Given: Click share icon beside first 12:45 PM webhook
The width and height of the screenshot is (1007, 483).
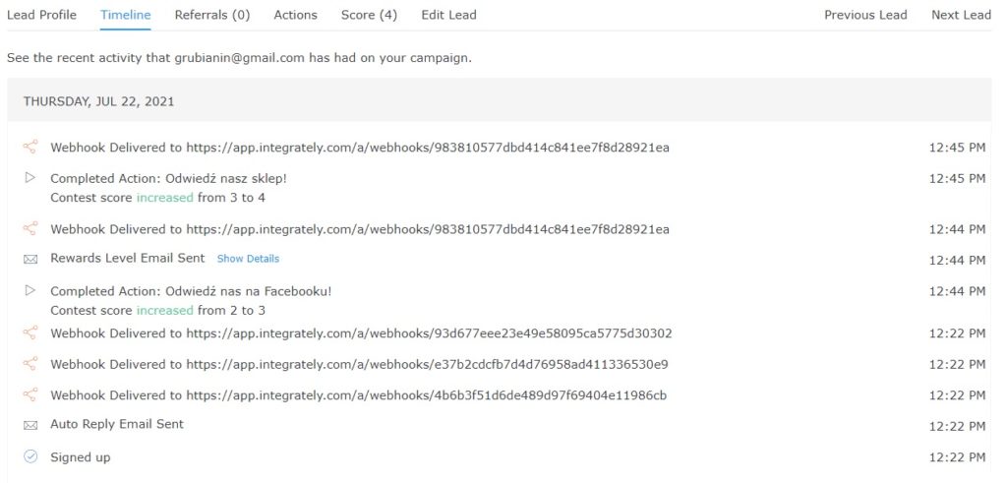Looking at the screenshot, I should coord(30,148).
